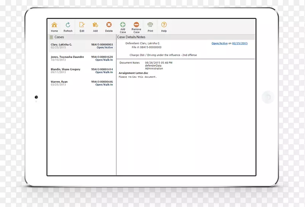Click the Open/Active status link in details
This screenshot has width=305, height=207.
(x=220, y=43)
